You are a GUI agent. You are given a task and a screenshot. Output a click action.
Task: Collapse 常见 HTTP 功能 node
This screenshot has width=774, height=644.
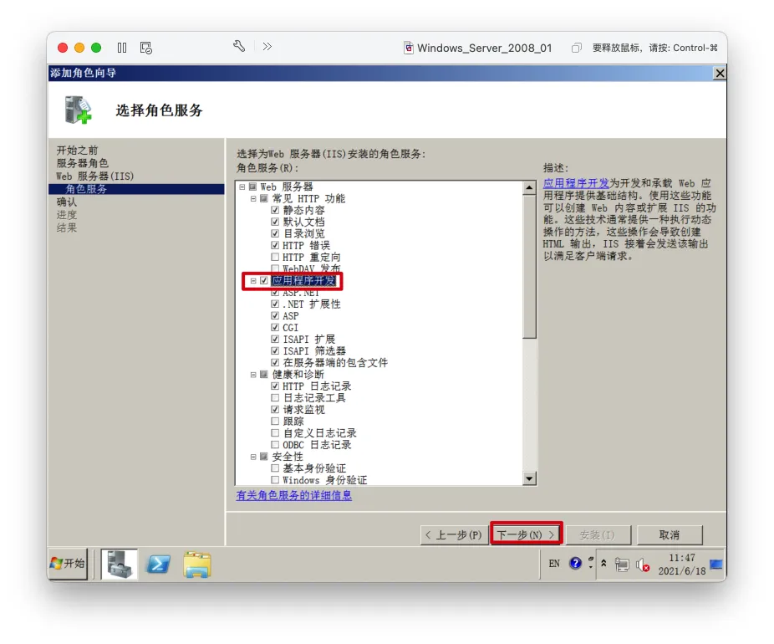(x=253, y=198)
